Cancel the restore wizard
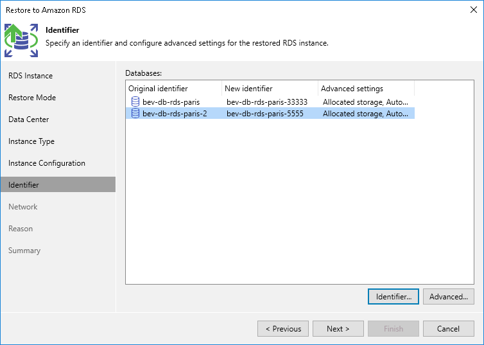The width and height of the screenshot is (484, 345). tap(449, 329)
